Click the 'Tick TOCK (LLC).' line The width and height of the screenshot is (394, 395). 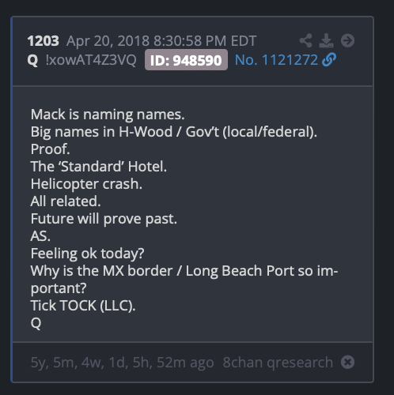[83, 306]
